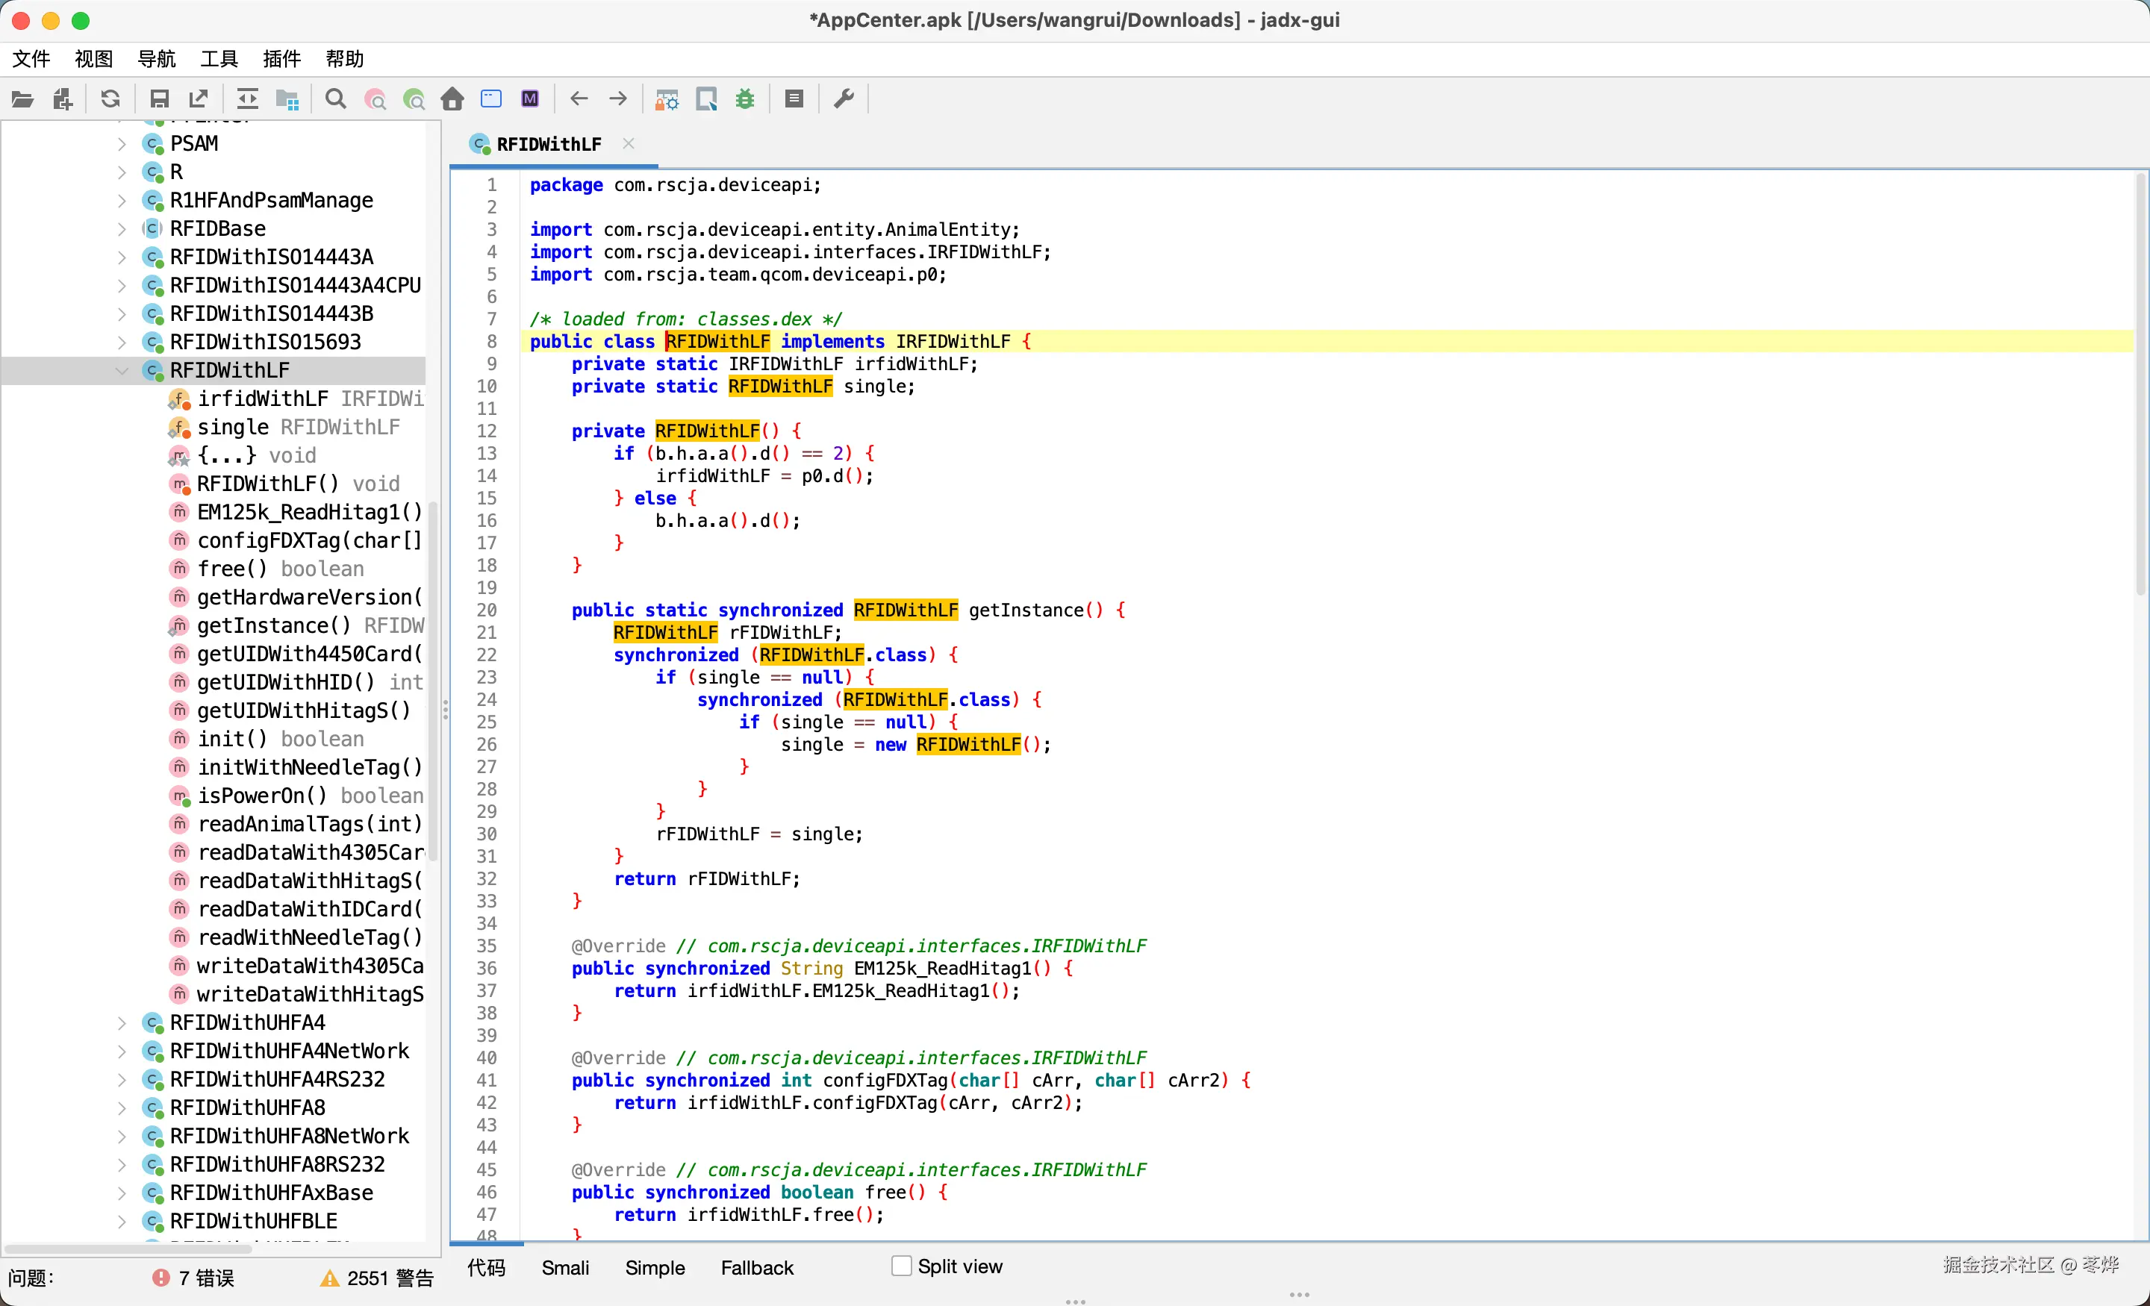Click the 7 错误 errors indicator
Screen dimensions: 2150x1306
(193, 1278)
